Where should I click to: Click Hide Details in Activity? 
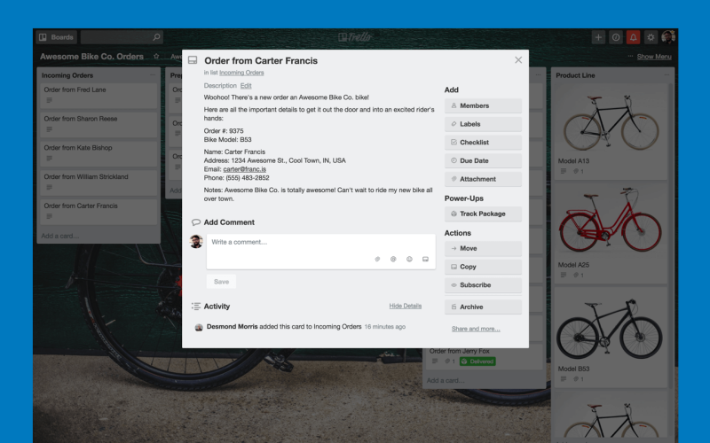406,306
